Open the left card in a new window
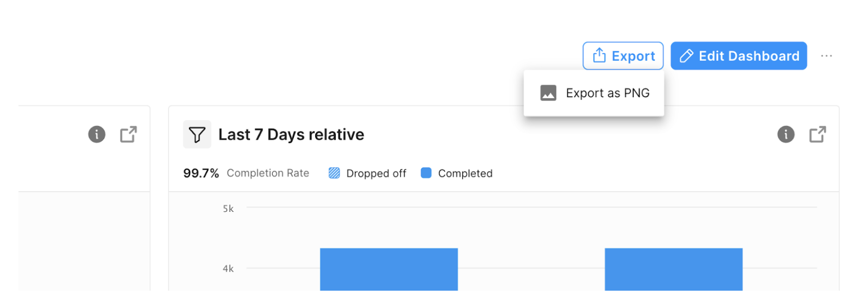 point(128,134)
